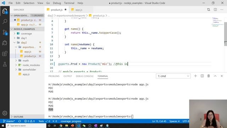The width and height of the screenshot is (227, 128).
Task: Open Cortana circle on taskbar
Action: (49, 126)
